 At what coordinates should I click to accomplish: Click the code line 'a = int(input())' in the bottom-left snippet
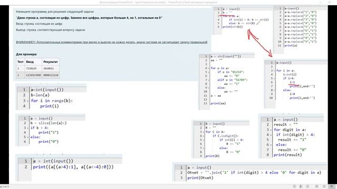coord(53,161)
